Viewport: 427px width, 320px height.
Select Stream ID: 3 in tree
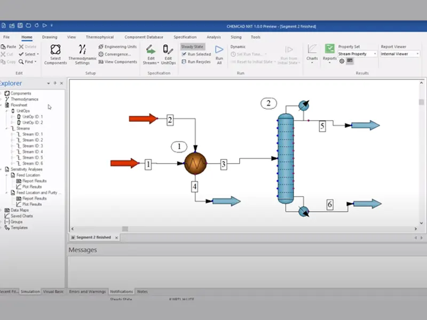point(30,146)
